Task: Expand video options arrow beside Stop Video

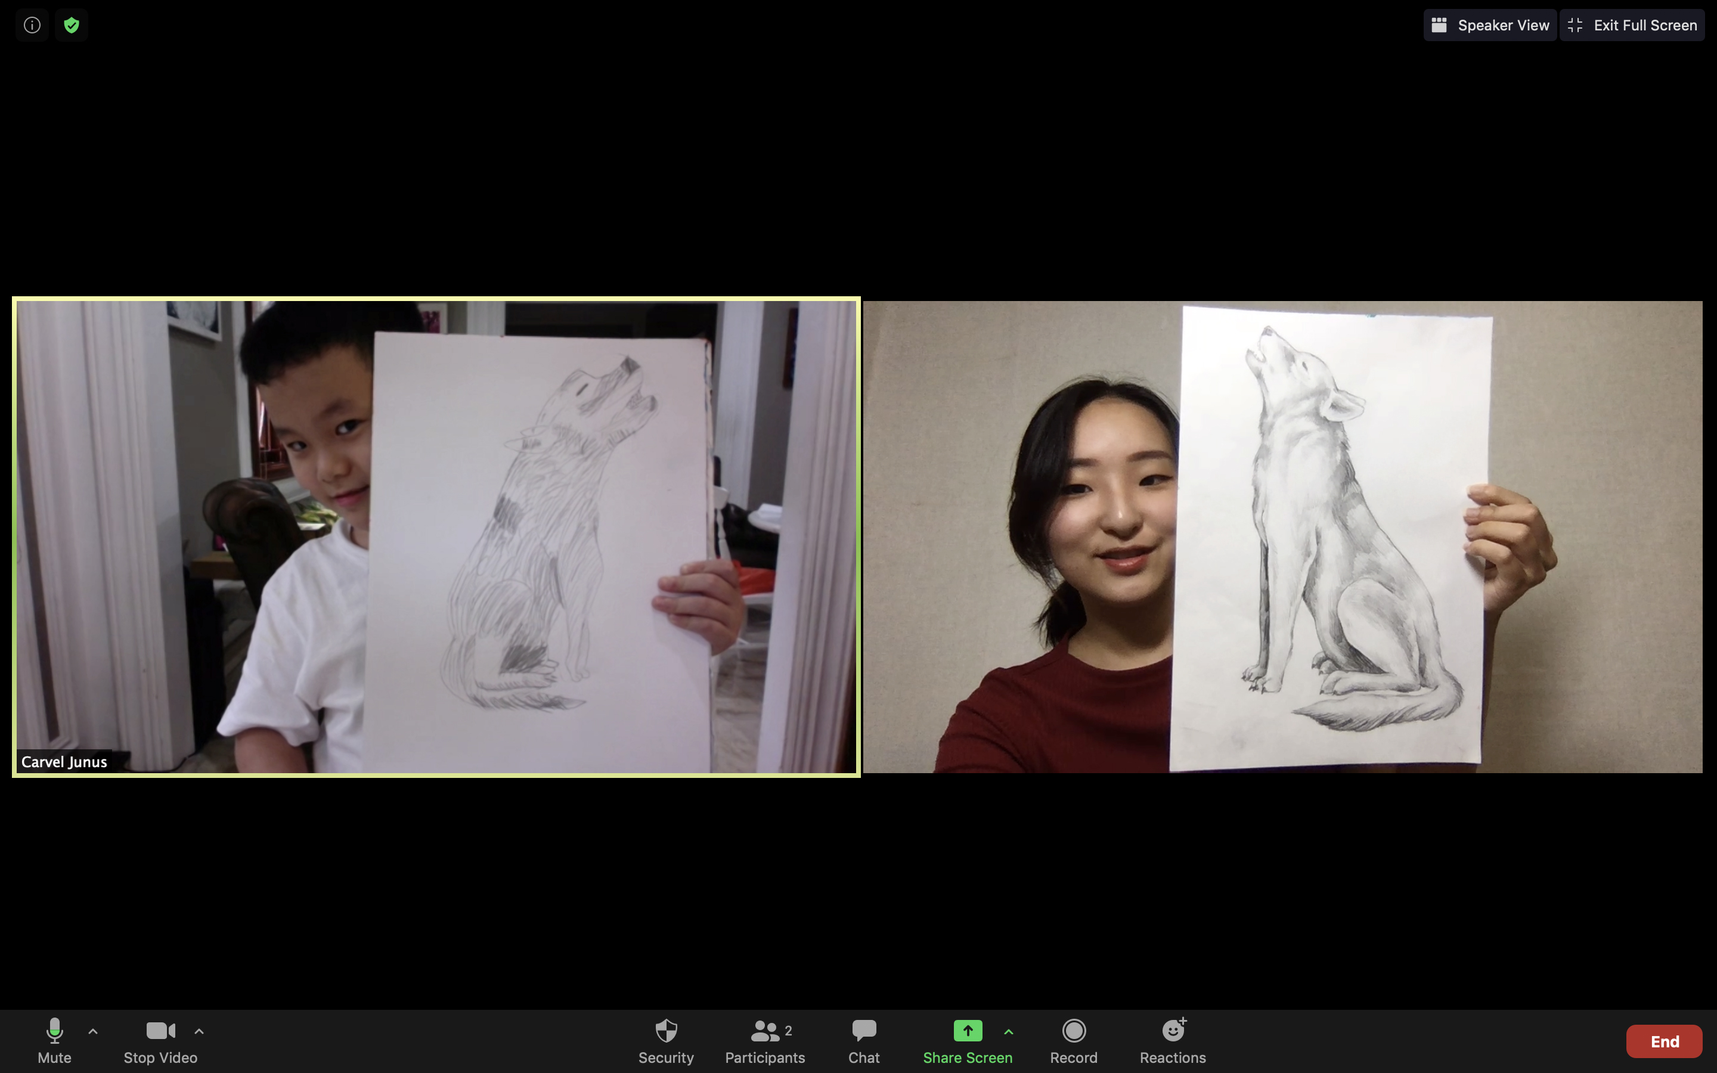Action: [x=199, y=1031]
